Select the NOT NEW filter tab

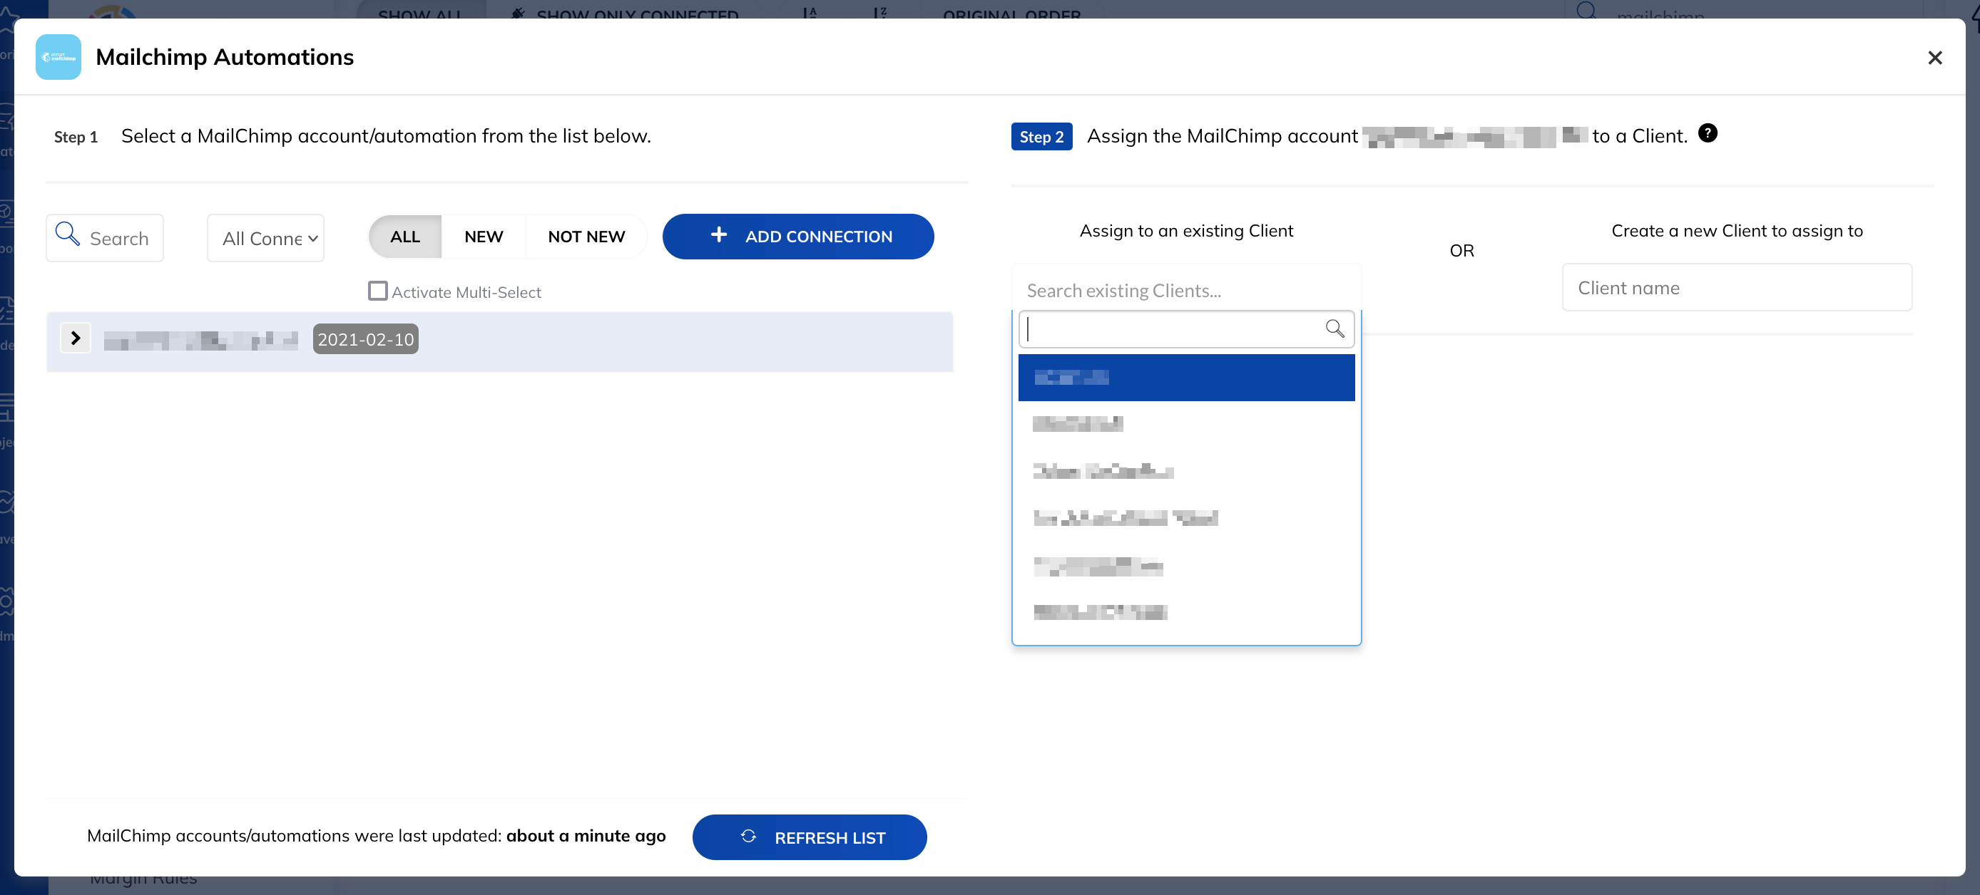[x=586, y=237]
